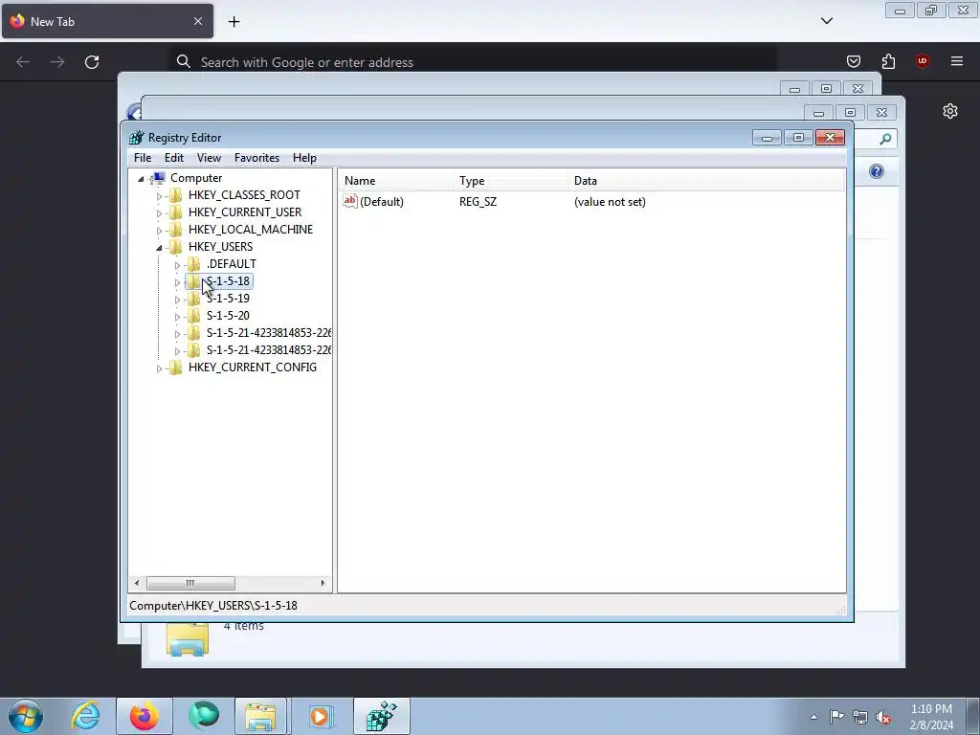Open the Windows Start button
The width and height of the screenshot is (980, 735).
point(26,716)
